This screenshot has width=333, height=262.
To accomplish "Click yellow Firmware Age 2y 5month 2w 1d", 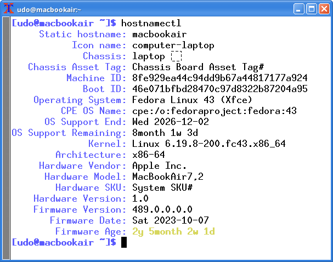I will point(173,232).
